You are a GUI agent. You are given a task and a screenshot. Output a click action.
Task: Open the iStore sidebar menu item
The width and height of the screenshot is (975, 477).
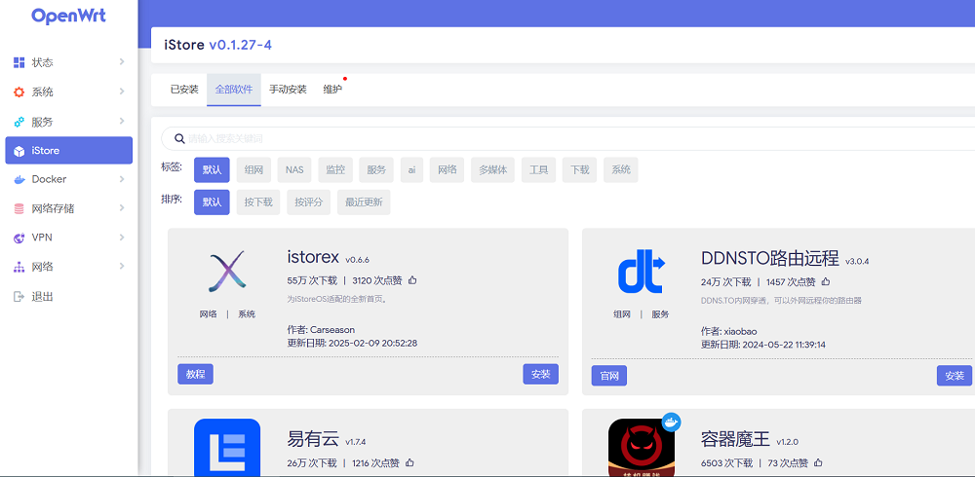click(x=69, y=150)
